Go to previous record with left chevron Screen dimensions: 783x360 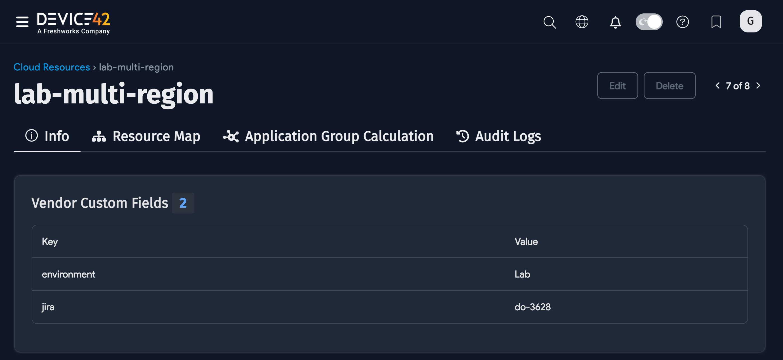coord(718,86)
